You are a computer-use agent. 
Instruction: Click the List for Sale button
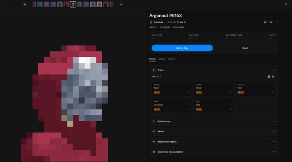182,48
